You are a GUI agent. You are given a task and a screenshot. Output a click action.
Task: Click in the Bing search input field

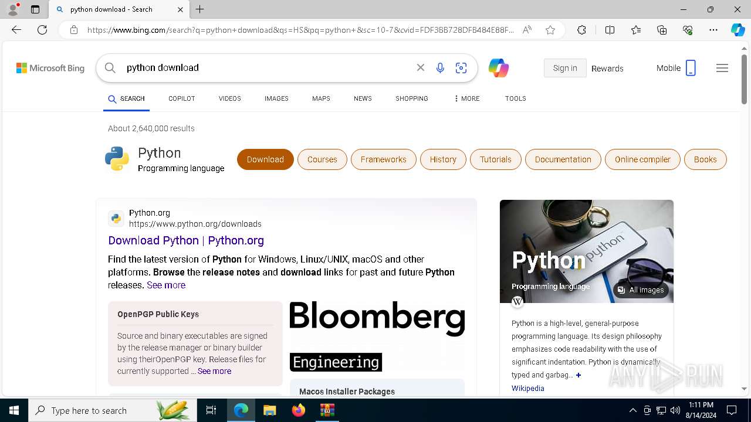pos(267,68)
